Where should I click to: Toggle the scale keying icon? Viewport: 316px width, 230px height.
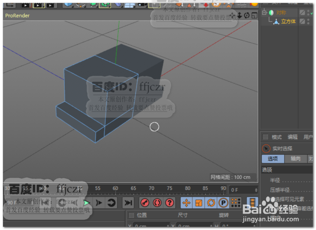[199, 203]
